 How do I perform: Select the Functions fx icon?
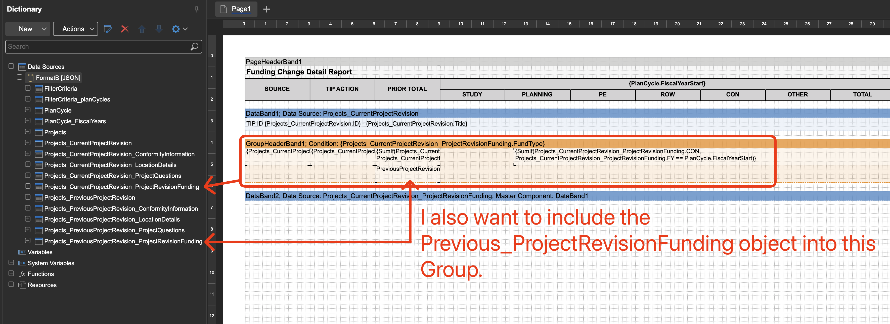22,274
